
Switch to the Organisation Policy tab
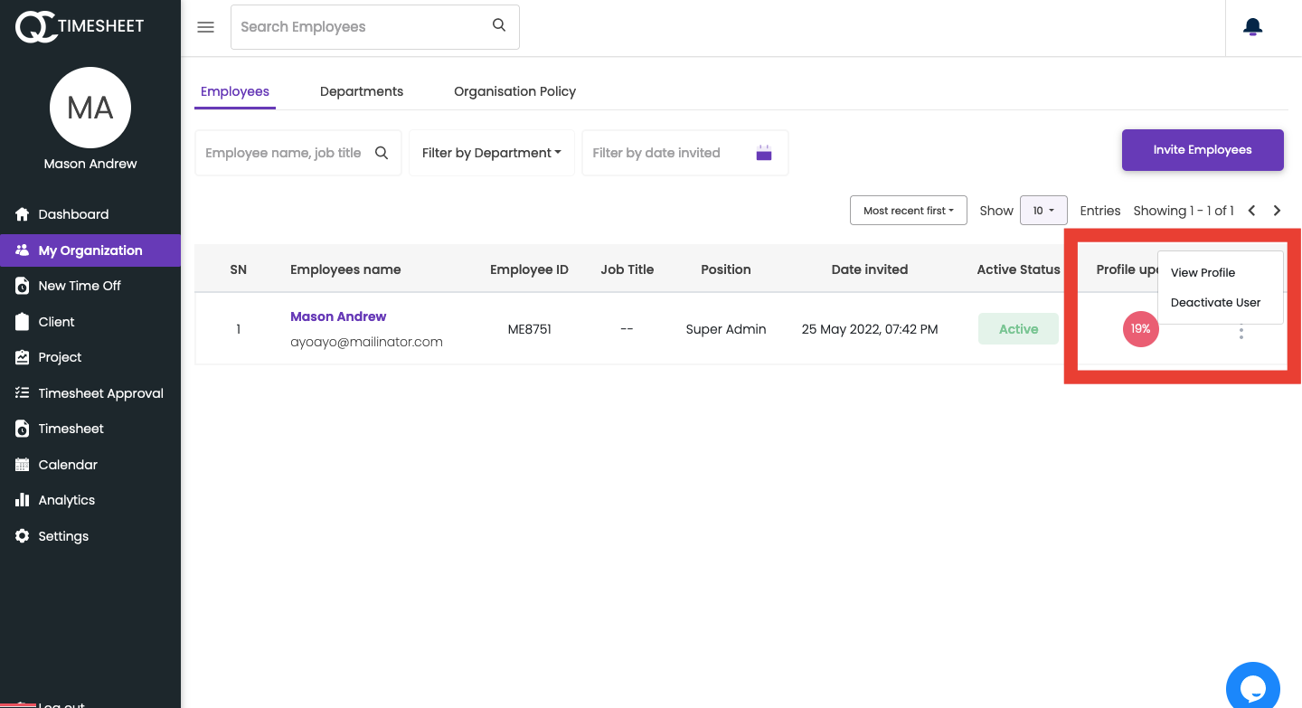tap(514, 90)
